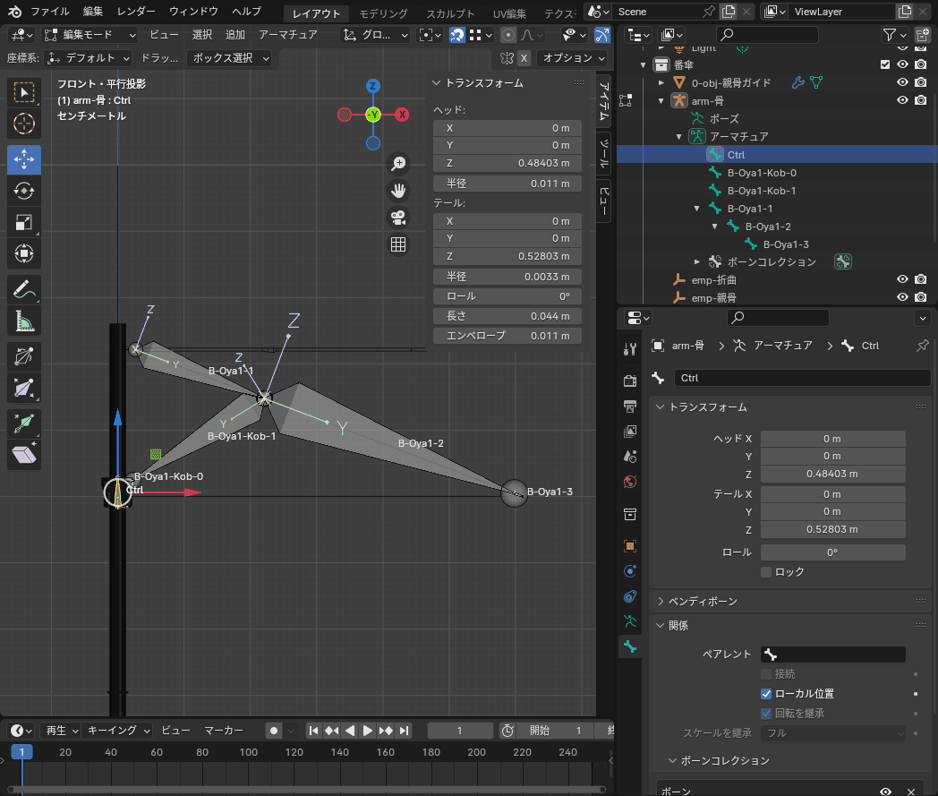Select B-Oya1-2 bone in the outliner
Screen dimensions: 938x796
pyautogui.click(x=769, y=227)
